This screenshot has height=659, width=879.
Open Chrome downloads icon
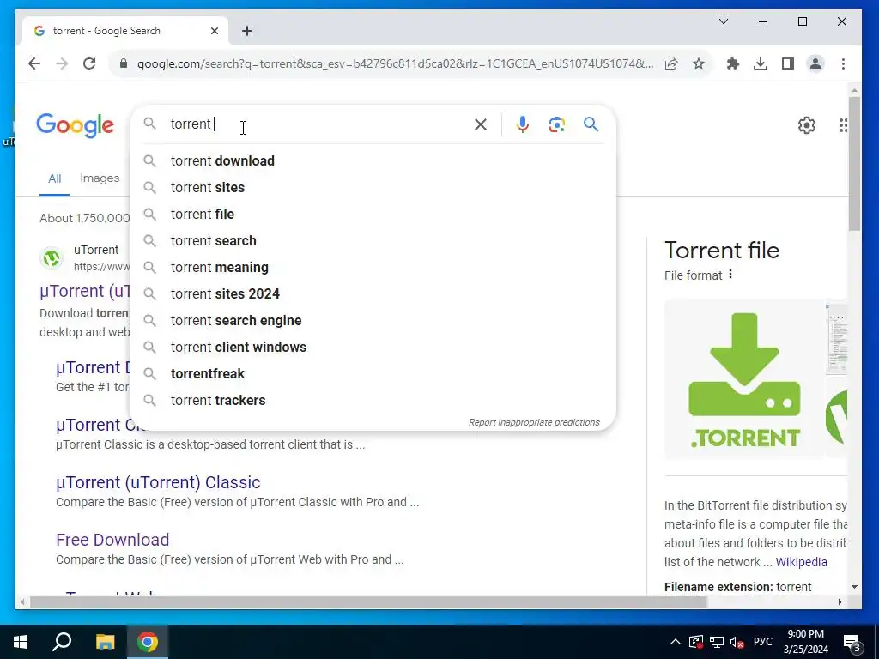point(761,63)
